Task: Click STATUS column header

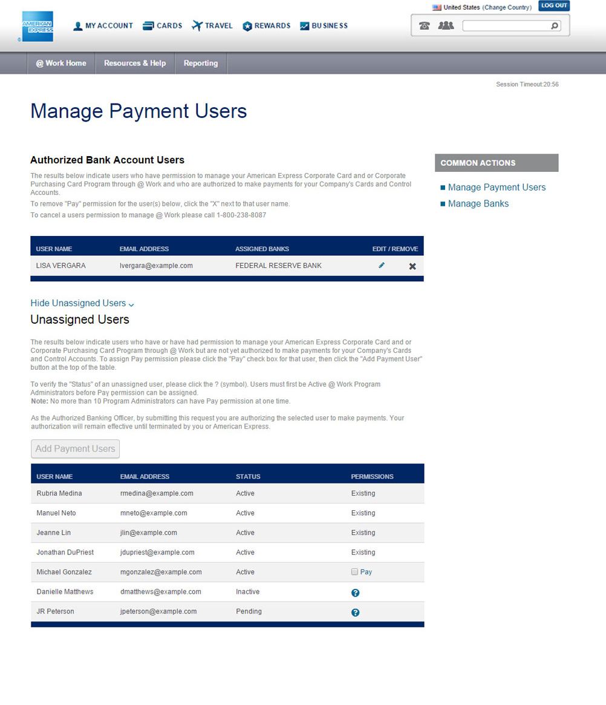Action: pyautogui.click(x=248, y=476)
